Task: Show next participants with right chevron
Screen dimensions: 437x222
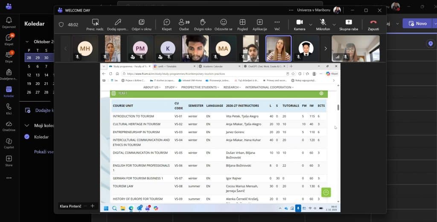Action: [x=326, y=49]
